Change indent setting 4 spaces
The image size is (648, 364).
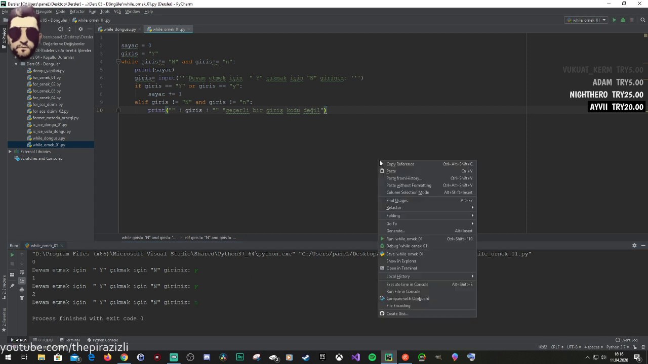(593, 347)
